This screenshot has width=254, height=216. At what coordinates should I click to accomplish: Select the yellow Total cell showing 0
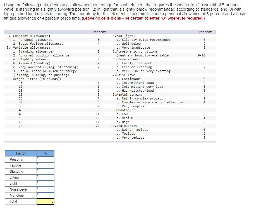pyautogui.click(x=45, y=201)
